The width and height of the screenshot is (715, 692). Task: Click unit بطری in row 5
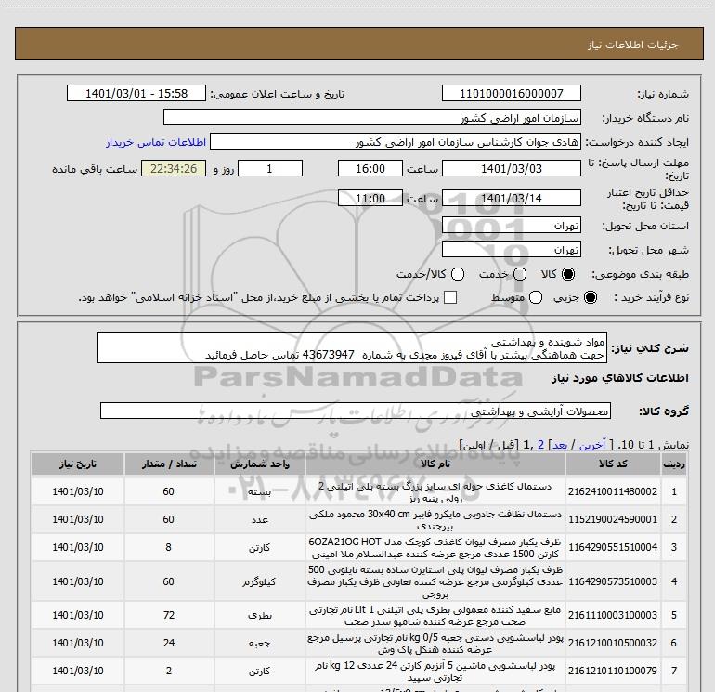260,615
